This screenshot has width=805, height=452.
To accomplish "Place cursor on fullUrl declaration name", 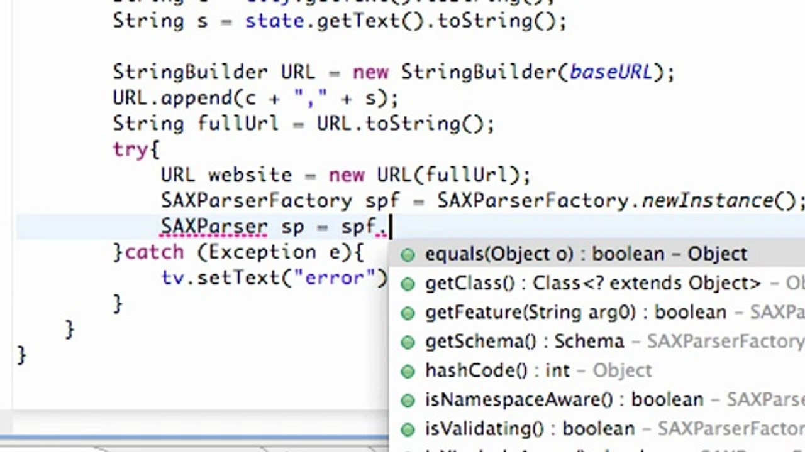I will pos(238,123).
